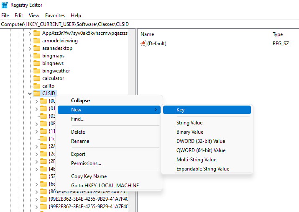Collapse the CLSID tree node arrow
Screen dimensions: 299x212
(30, 93)
